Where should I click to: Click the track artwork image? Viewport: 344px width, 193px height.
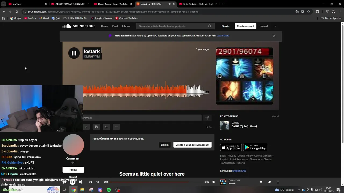pos(245,76)
